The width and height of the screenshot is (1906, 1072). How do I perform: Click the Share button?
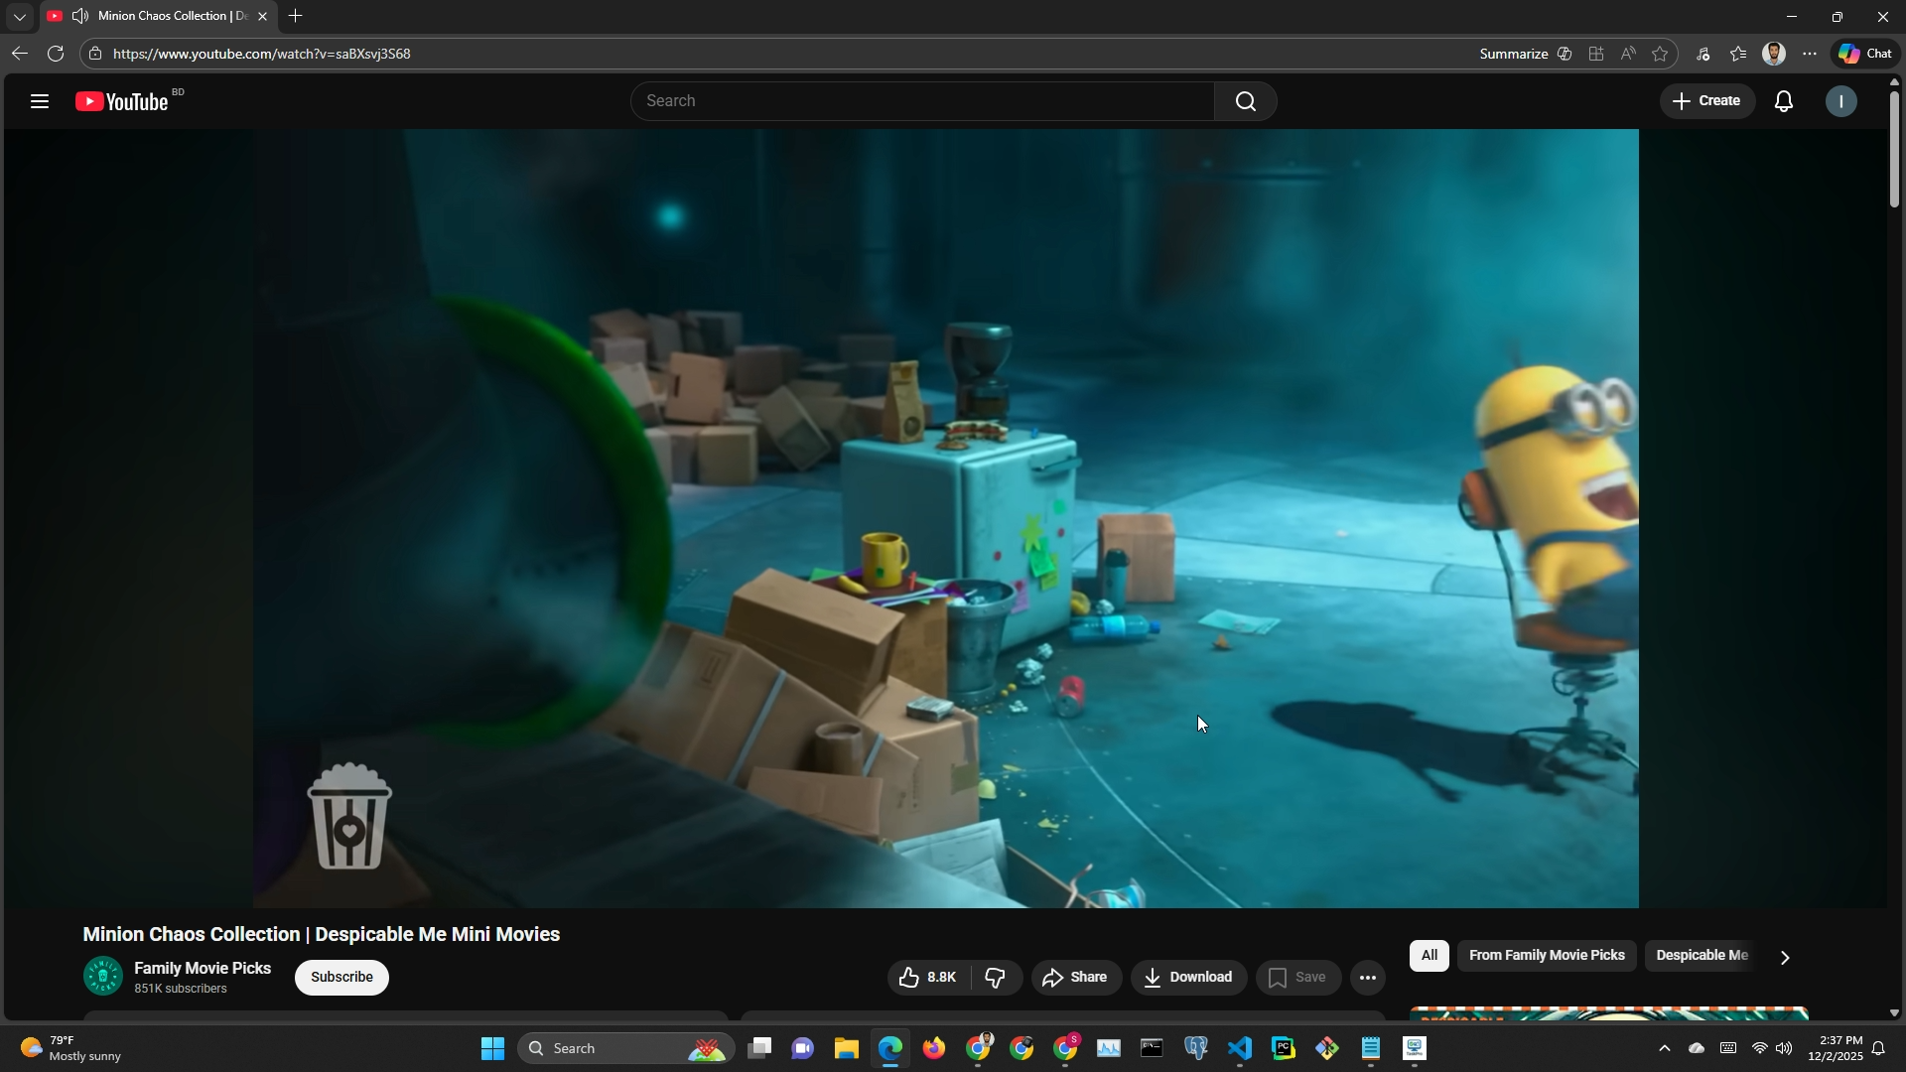pos(1075,978)
